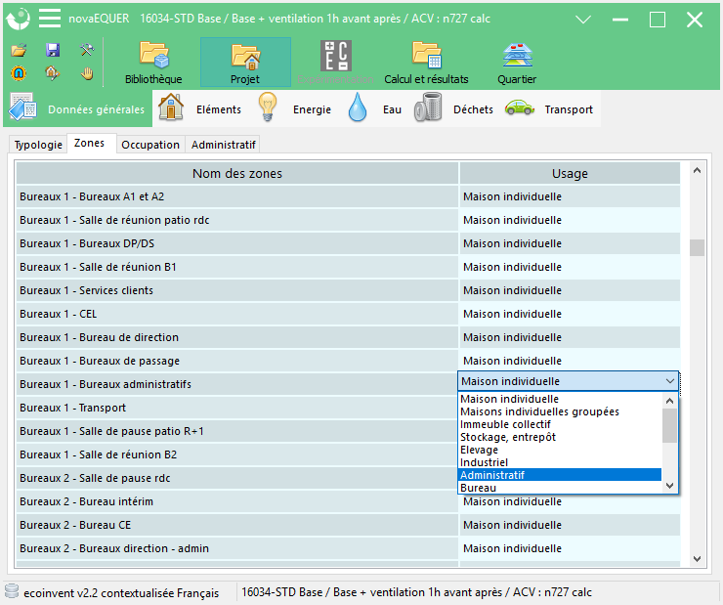Open the Transport car icon
723x605 pixels.
click(519, 108)
